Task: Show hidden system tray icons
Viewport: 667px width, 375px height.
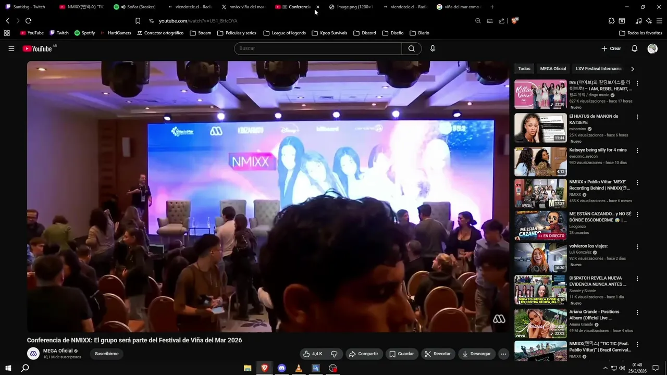Action: [605, 368]
